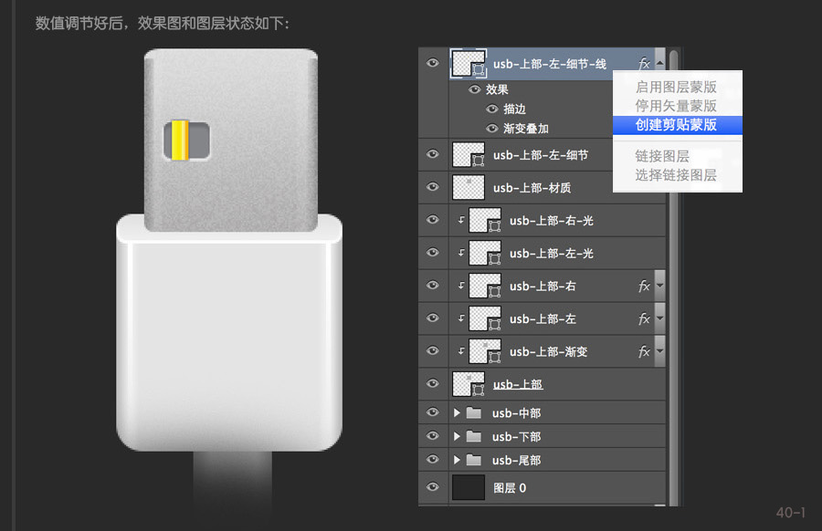
Task: Choose 启用图层蒙版 from context menu
Action: (x=678, y=87)
